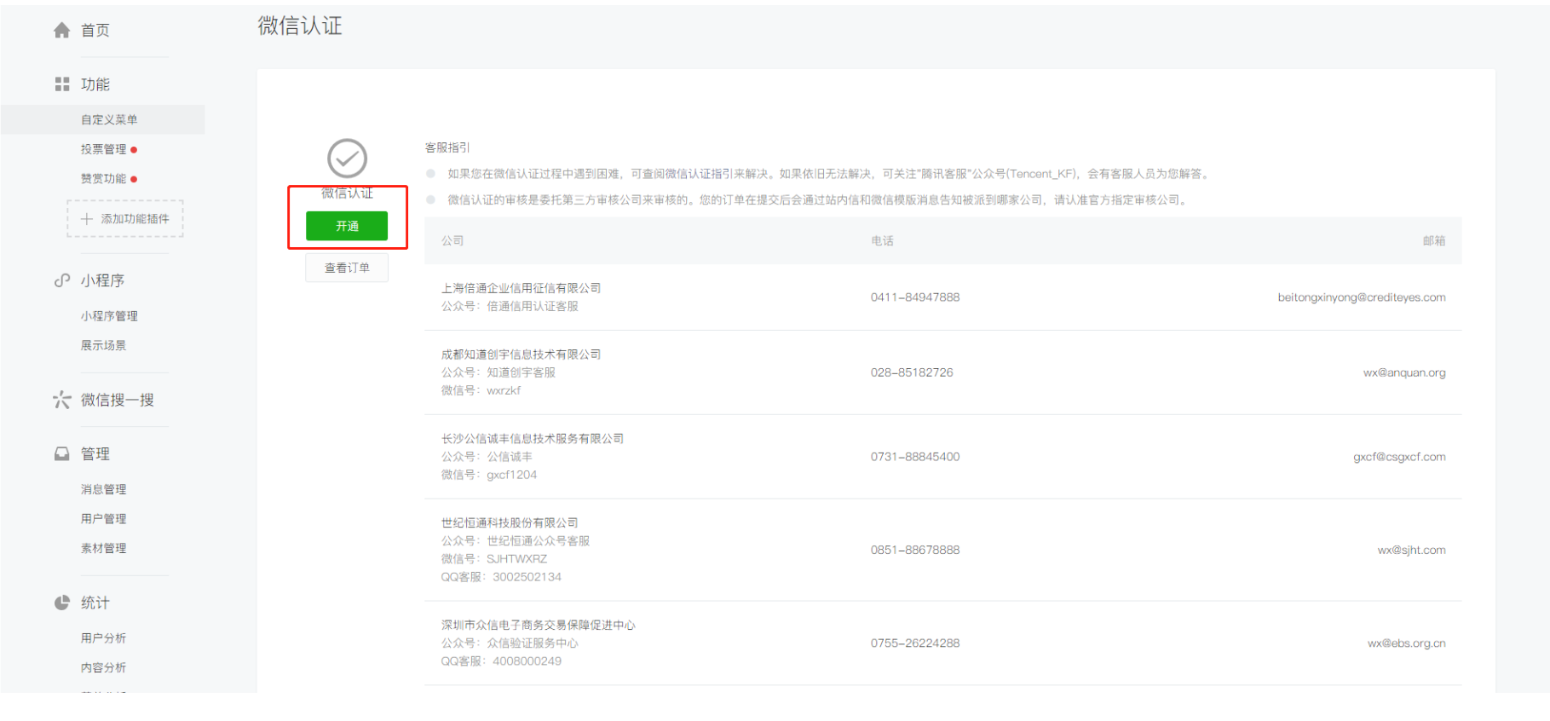Click the 小程序 section heading
1550x721 pixels.
pos(102,280)
